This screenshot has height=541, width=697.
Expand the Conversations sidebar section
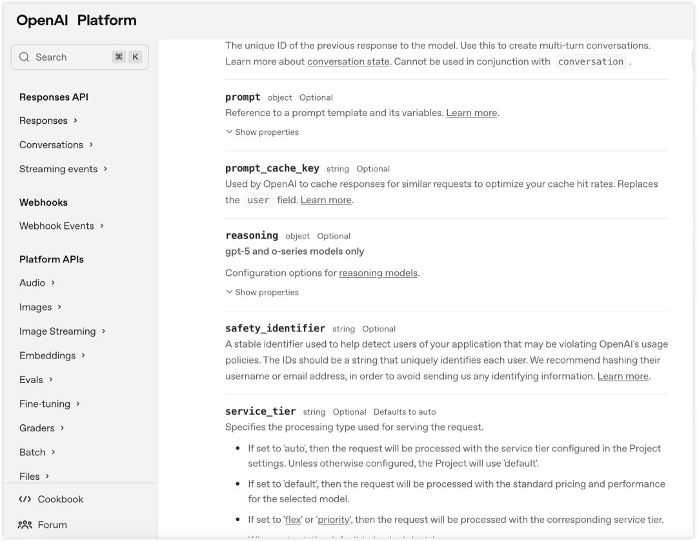tap(91, 144)
